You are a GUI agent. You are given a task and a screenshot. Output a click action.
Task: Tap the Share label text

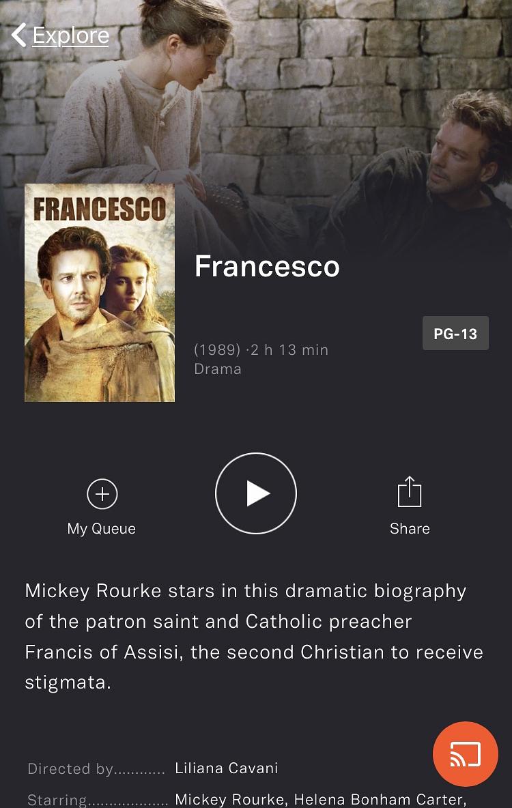410,529
